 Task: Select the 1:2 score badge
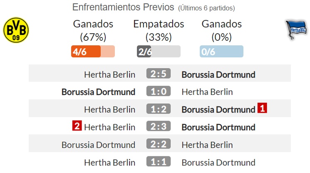[x=159, y=109]
